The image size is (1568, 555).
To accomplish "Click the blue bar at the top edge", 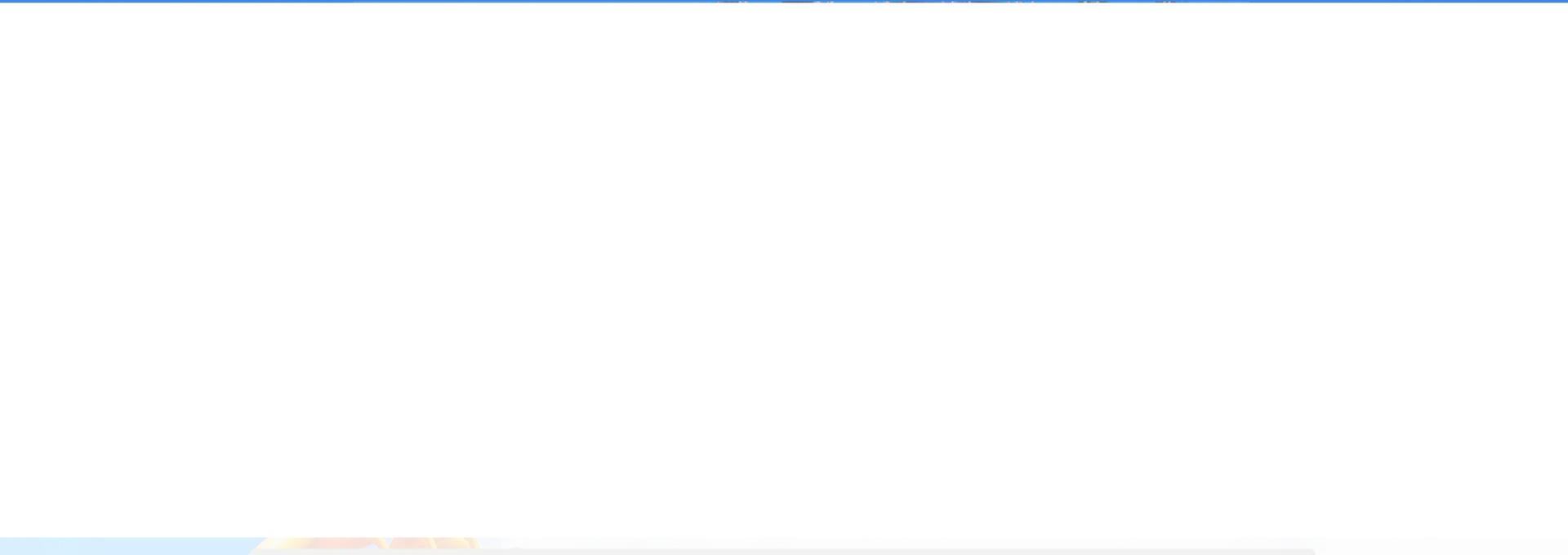I will tap(784, 1).
